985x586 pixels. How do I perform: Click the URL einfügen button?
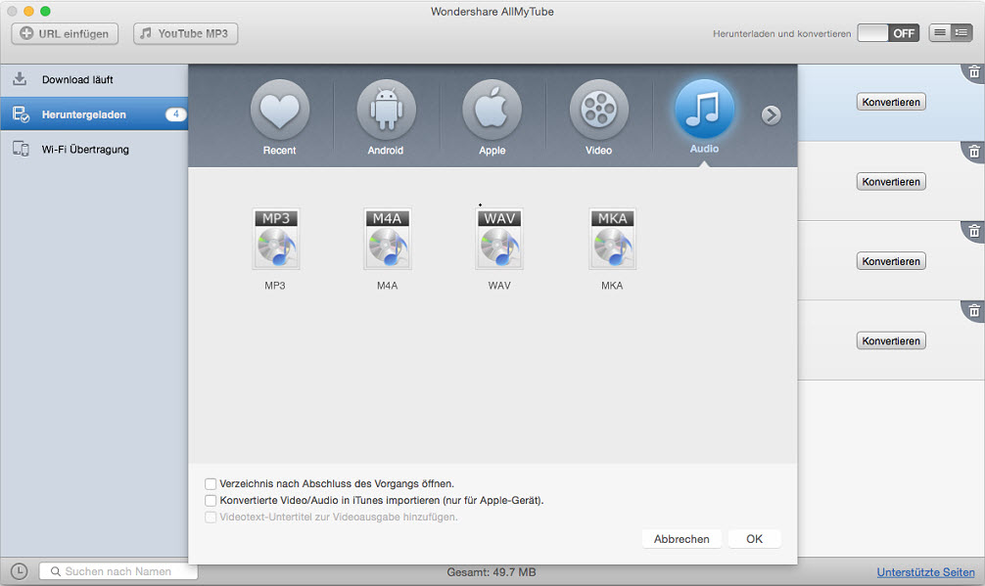(65, 33)
